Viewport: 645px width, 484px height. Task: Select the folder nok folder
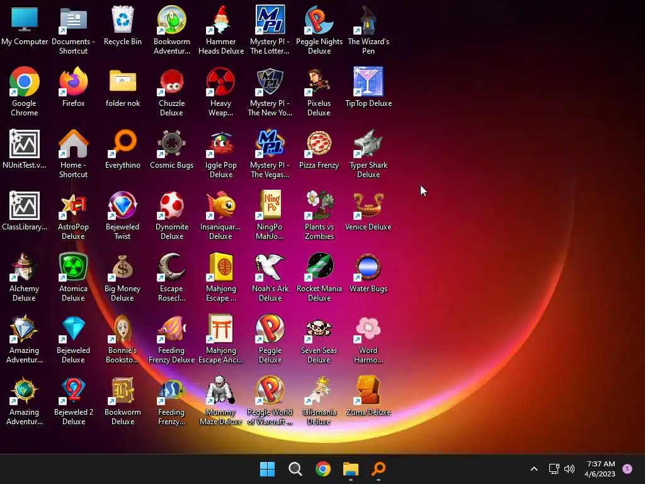click(123, 81)
